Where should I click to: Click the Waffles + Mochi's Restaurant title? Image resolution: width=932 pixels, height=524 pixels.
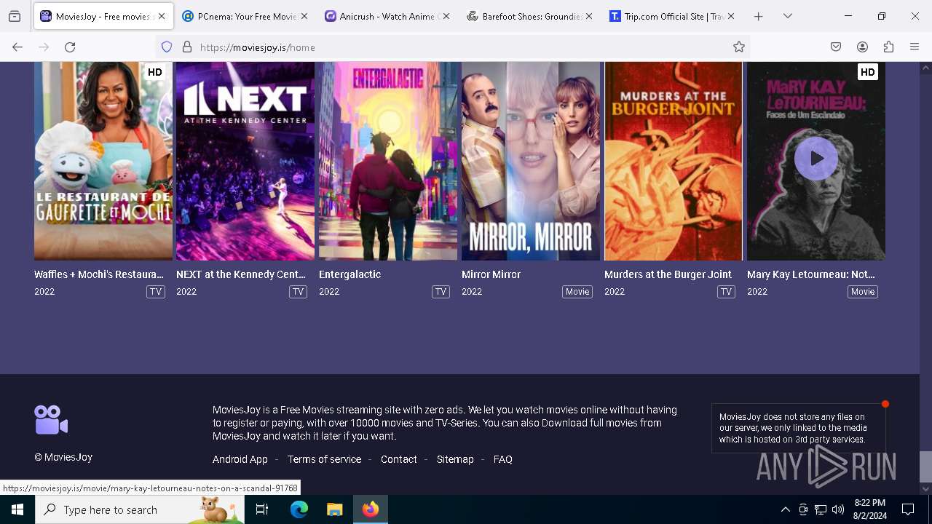point(99,274)
